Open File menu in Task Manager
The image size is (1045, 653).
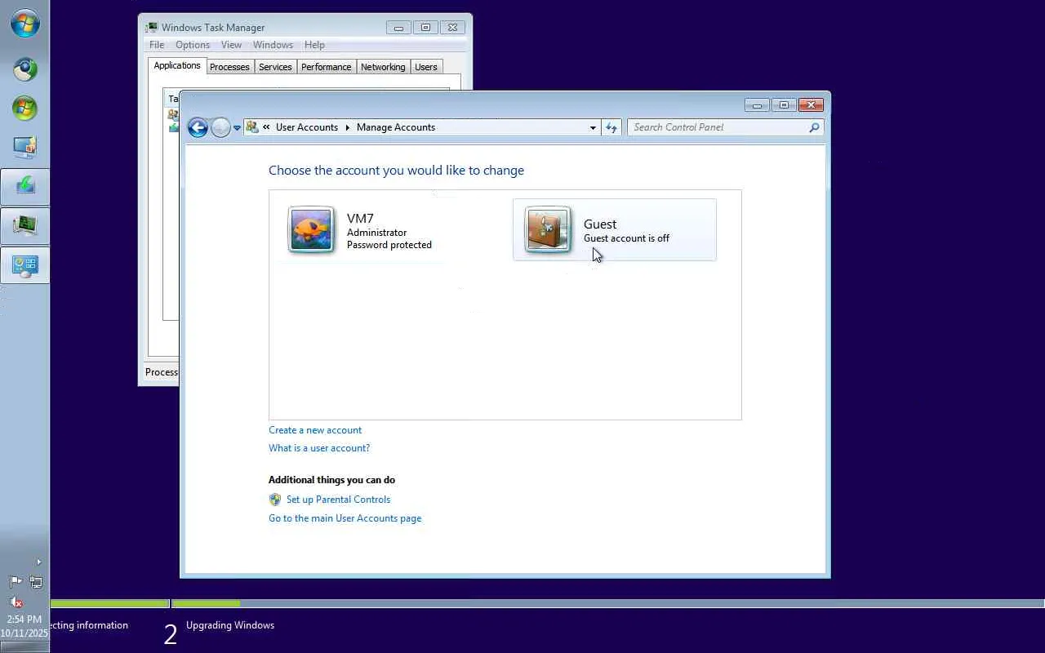(157, 45)
